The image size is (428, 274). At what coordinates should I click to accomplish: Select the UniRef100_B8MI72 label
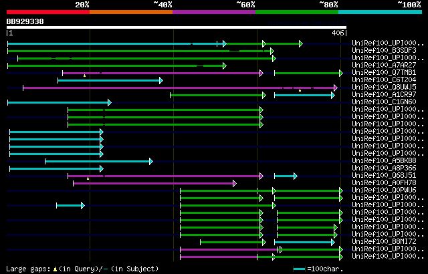(x=384, y=242)
